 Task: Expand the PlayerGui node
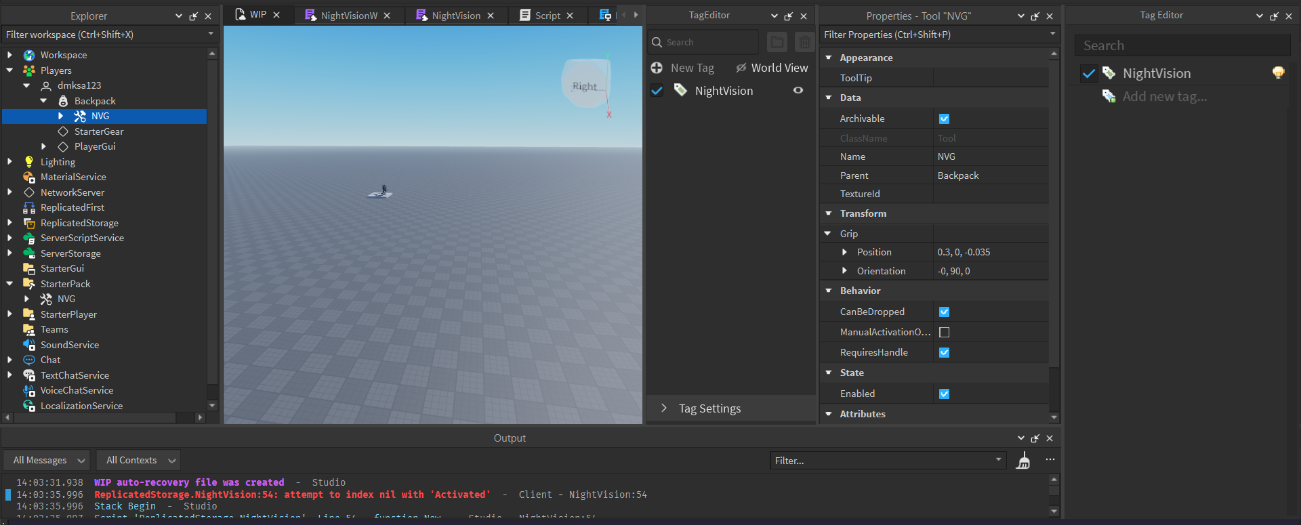(43, 146)
